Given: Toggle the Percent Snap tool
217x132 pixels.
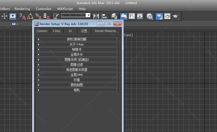Looking at the screenshot, I should pos(38,16).
